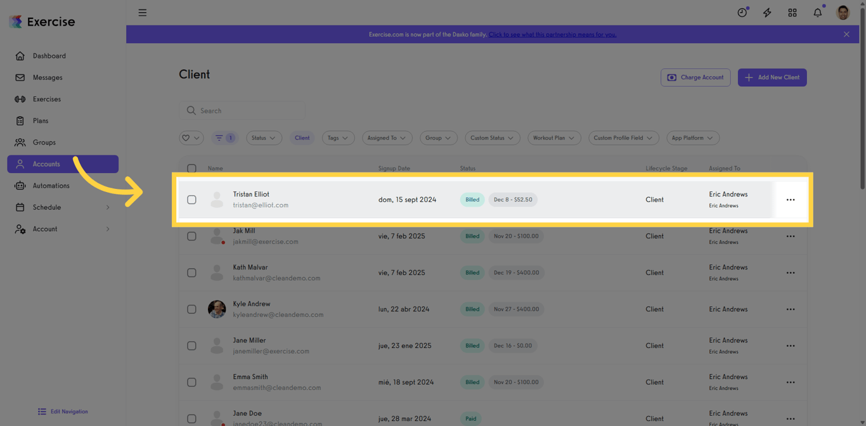The width and height of the screenshot is (866, 426).
Task: Open the notifications bell
Action: pos(817,12)
